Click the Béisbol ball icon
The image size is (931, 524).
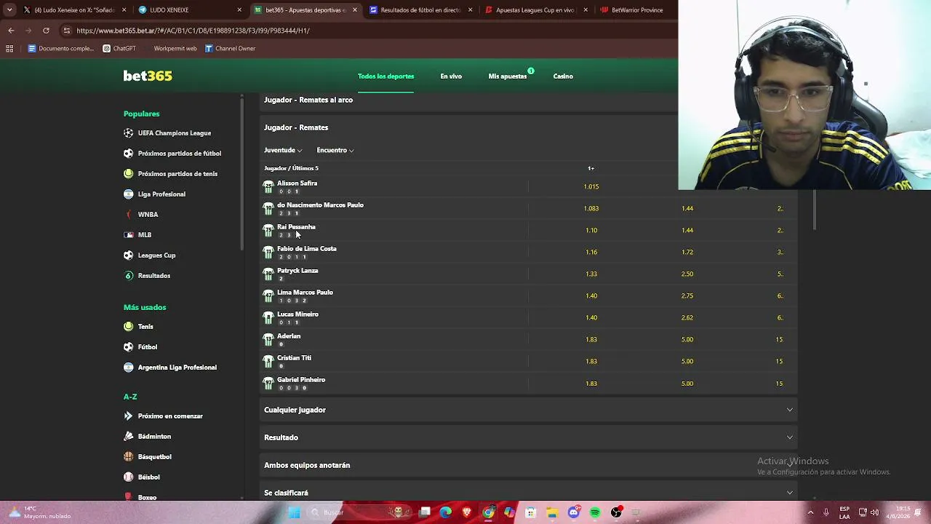click(129, 477)
